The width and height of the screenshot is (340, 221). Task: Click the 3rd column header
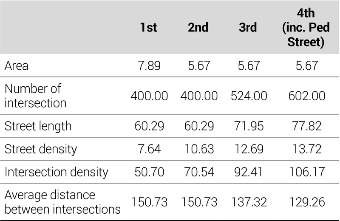(x=248, y=28)
